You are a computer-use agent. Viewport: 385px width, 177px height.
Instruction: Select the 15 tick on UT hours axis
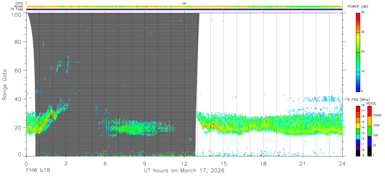224,163
